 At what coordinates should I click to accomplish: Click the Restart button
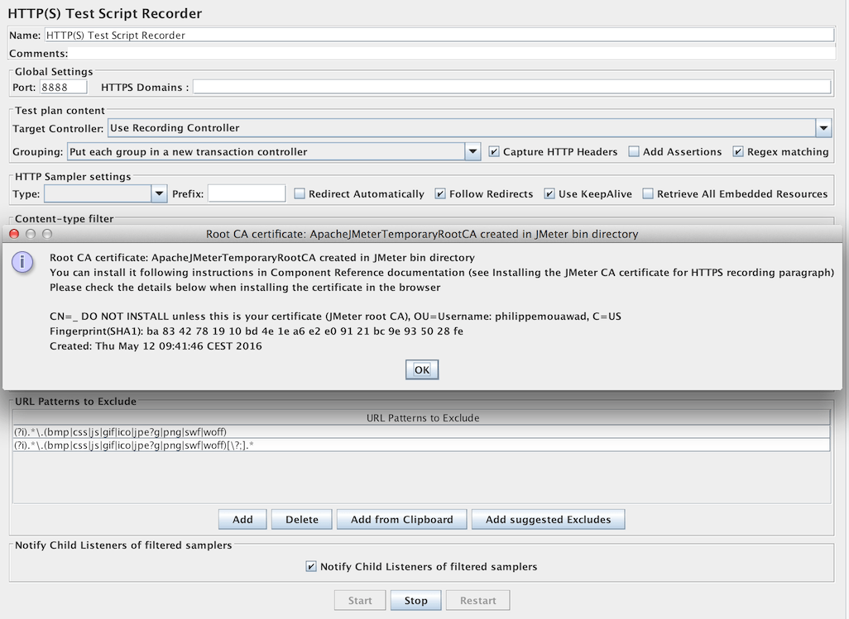(477, 600)
